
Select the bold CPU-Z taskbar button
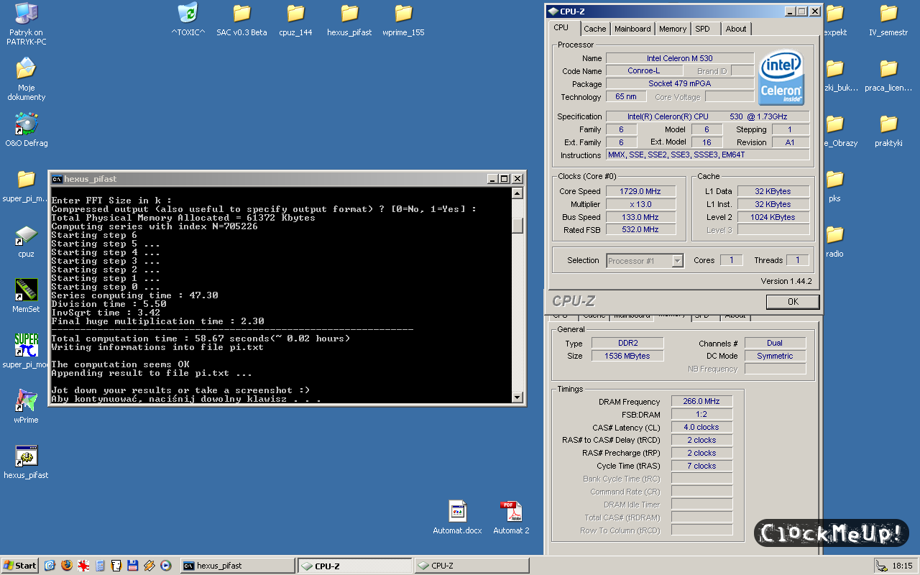coord(355,566)
